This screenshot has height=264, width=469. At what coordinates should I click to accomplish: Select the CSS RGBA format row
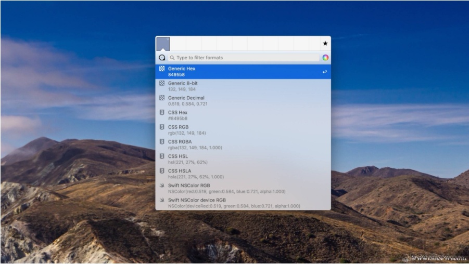pos(243,145)
